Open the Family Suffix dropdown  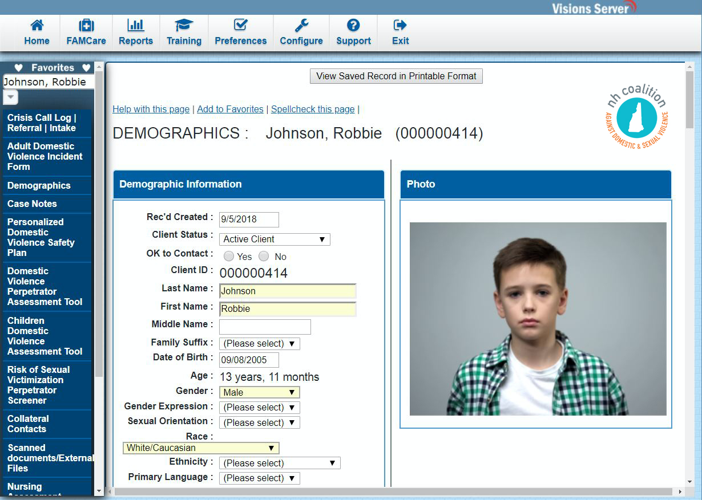point(260,343)
